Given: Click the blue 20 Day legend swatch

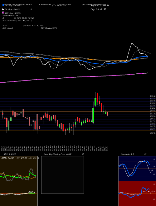Looking at the screenshot, I should [3, 5].
